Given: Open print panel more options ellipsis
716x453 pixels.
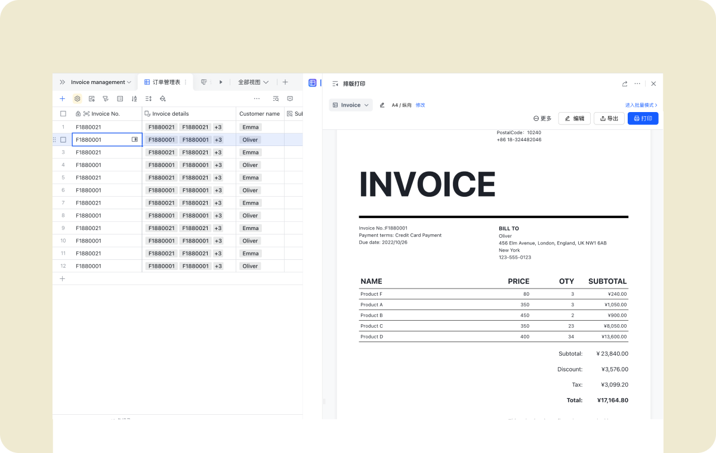Looking at the screenshot, I should 638,84.
